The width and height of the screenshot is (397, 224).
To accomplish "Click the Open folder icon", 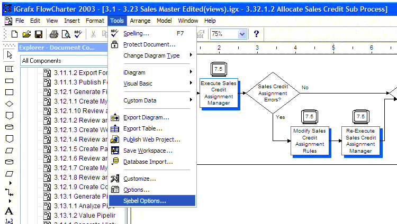I will [x=26, y=34].
